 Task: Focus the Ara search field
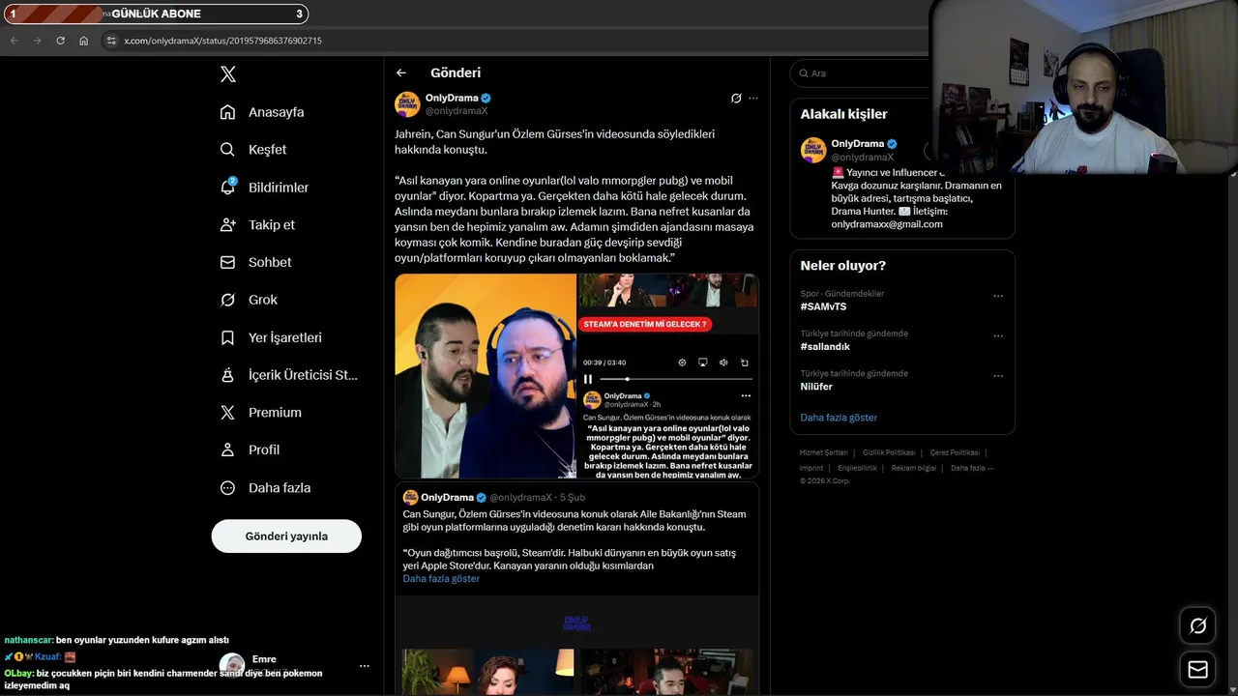861,73
